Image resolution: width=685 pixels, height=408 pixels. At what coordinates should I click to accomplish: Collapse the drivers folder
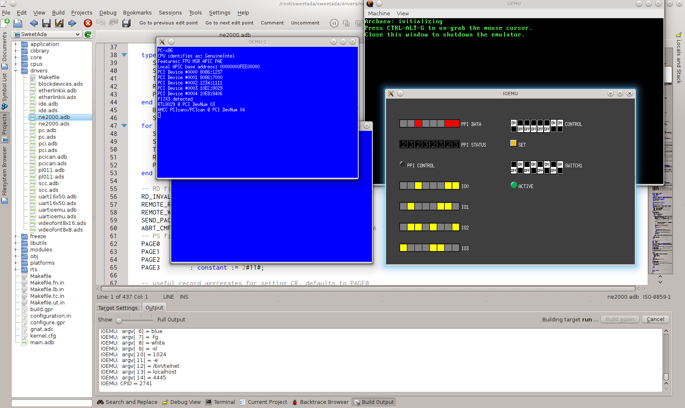pos(15,71)
